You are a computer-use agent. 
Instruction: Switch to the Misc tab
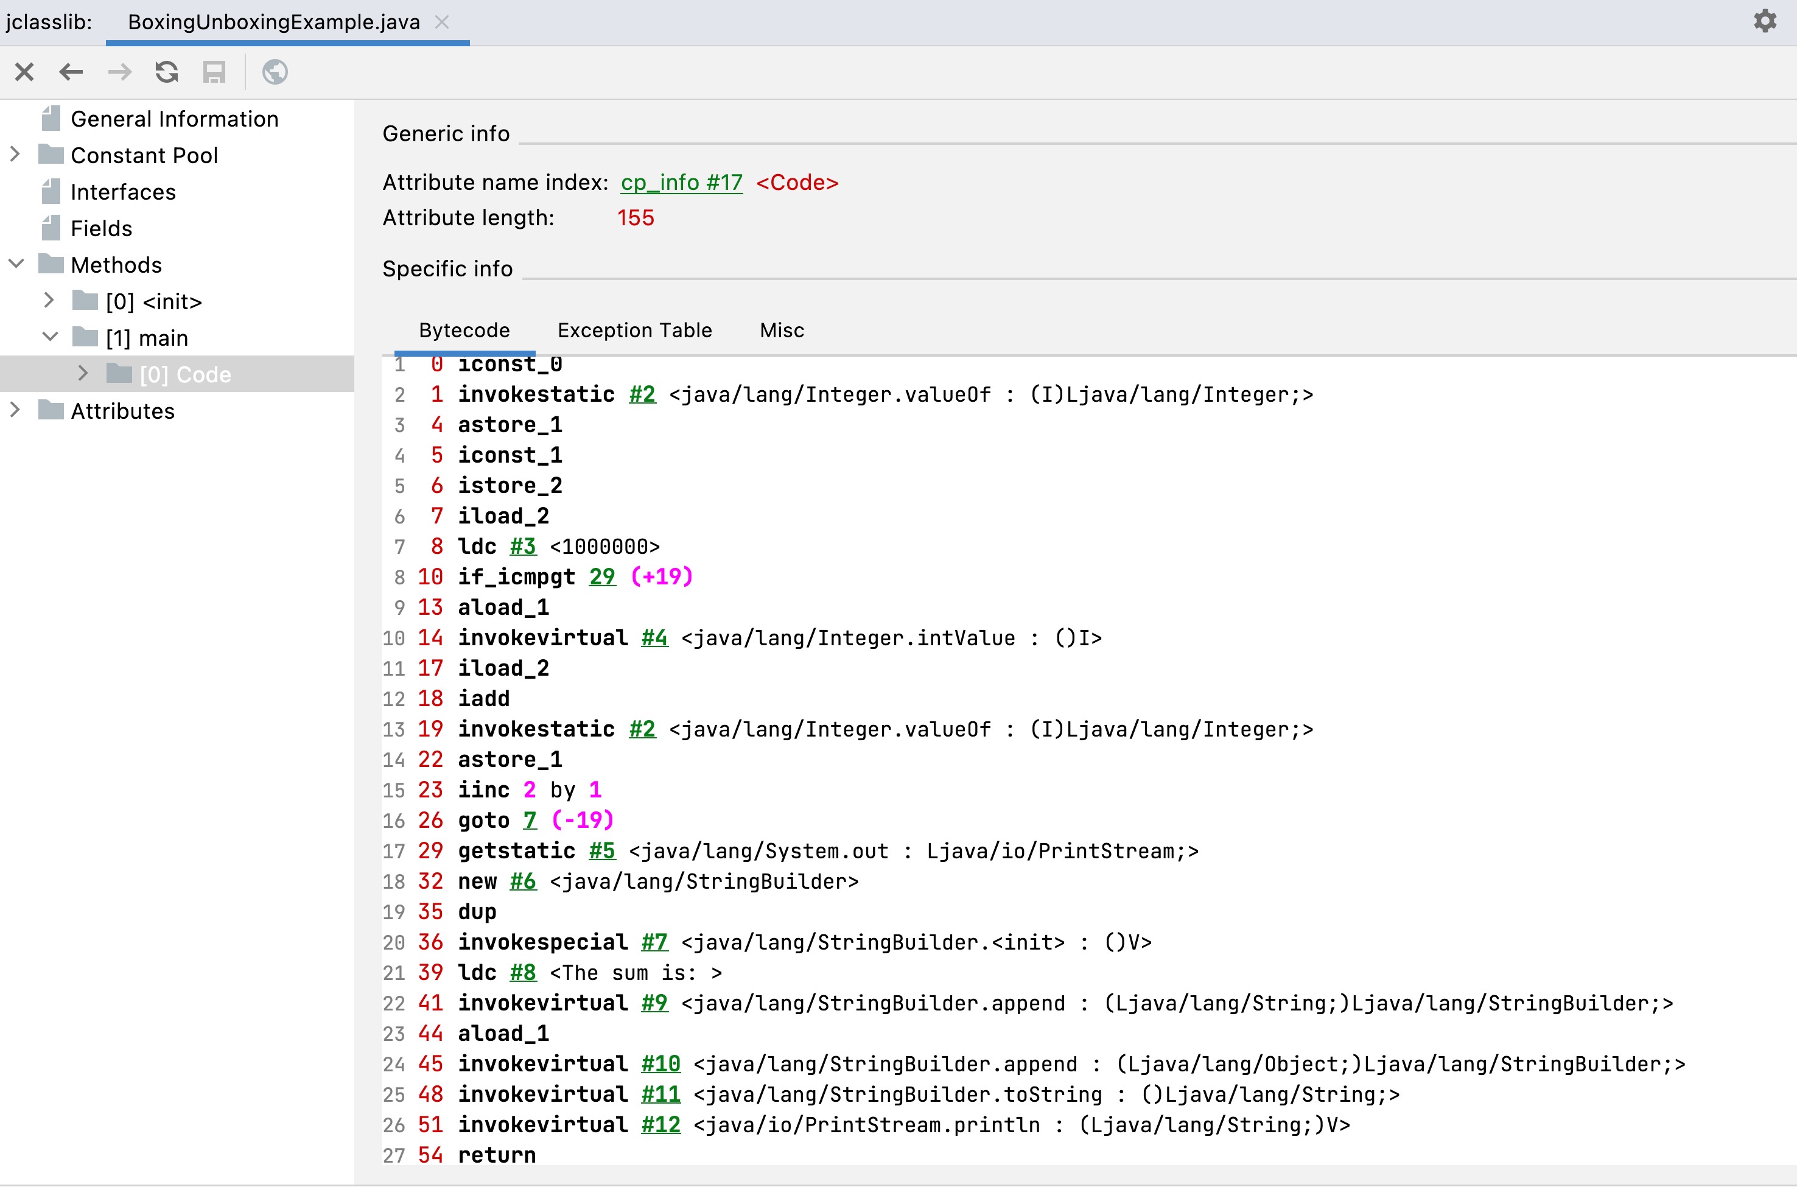click(782, 330)
